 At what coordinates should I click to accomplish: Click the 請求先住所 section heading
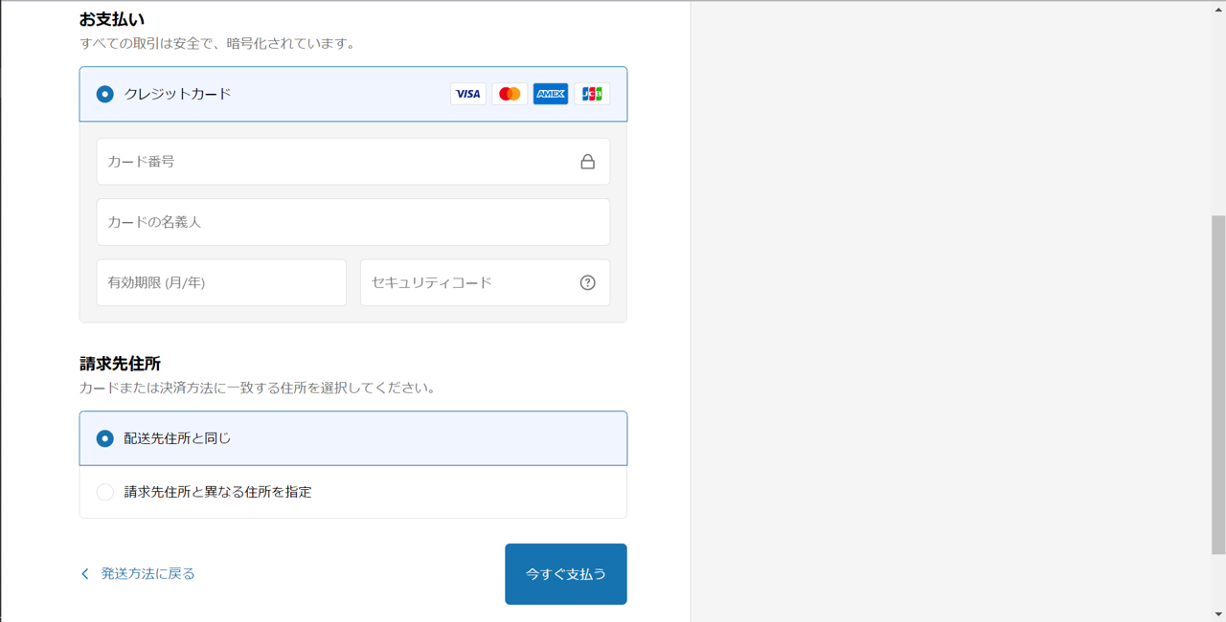[120, 364]
